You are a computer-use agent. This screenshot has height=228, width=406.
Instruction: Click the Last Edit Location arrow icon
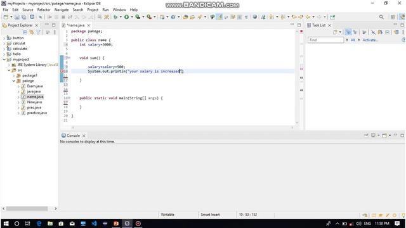pyautogui.click(x=294, y=17)
